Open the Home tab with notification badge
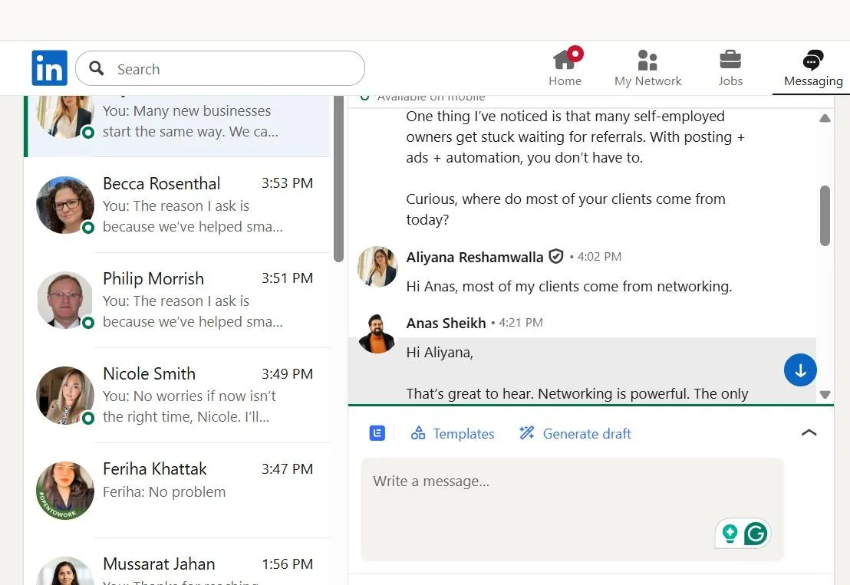Image resolution: width=850 pixels, height=585 pixels. [x=565, y=67]
